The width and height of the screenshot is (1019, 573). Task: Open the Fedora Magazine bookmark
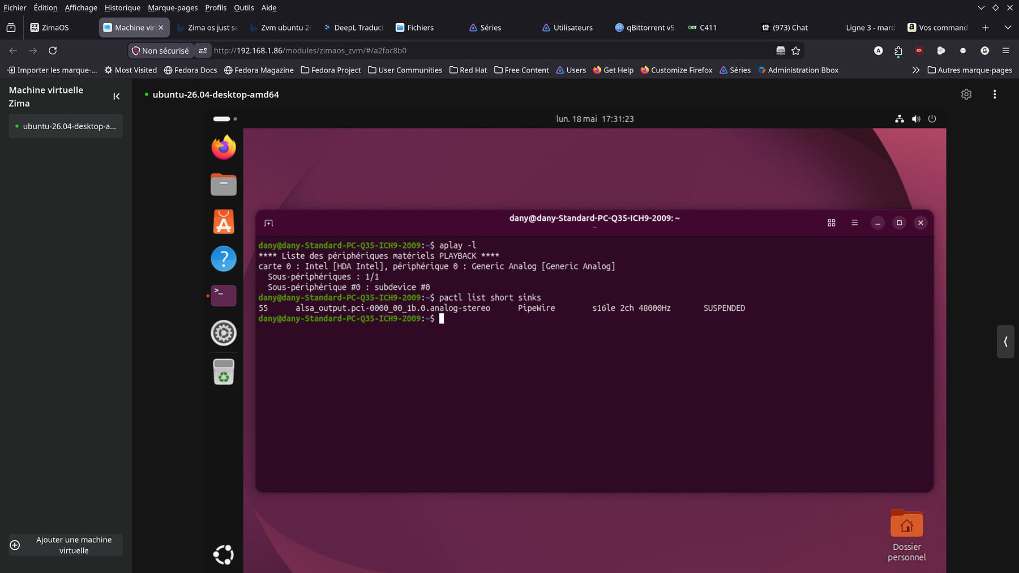coord(259,70)
